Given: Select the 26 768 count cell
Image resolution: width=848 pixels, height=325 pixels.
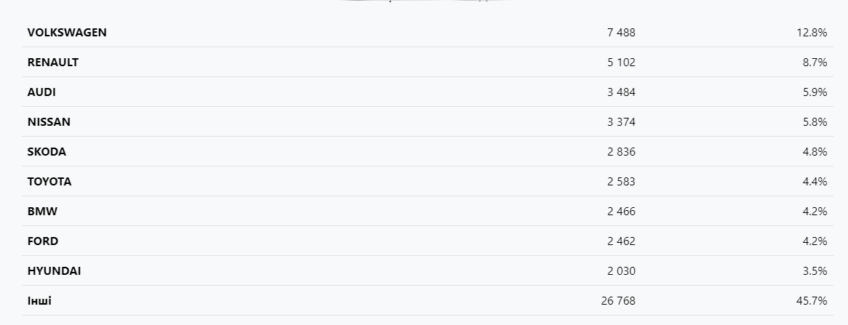Looking at the screenshot, I should pyautogui.click(x=617, y=301).
